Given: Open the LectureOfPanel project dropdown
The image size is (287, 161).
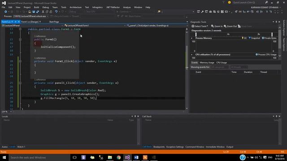Looking at the screenshot, I should pos(32,25).
